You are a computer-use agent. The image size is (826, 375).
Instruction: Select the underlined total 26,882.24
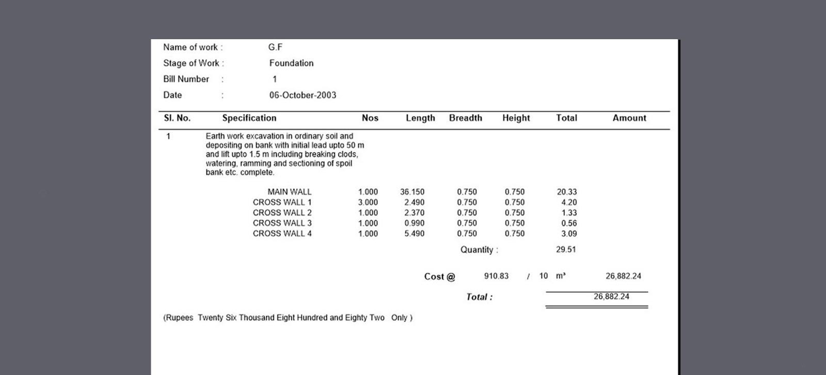click(x=611, y=297)
